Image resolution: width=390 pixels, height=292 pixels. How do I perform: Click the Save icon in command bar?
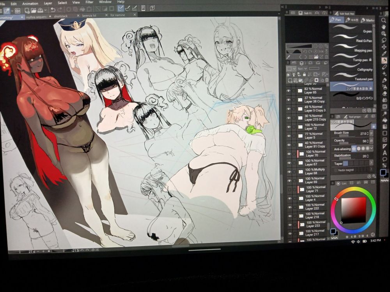point(40,10)
